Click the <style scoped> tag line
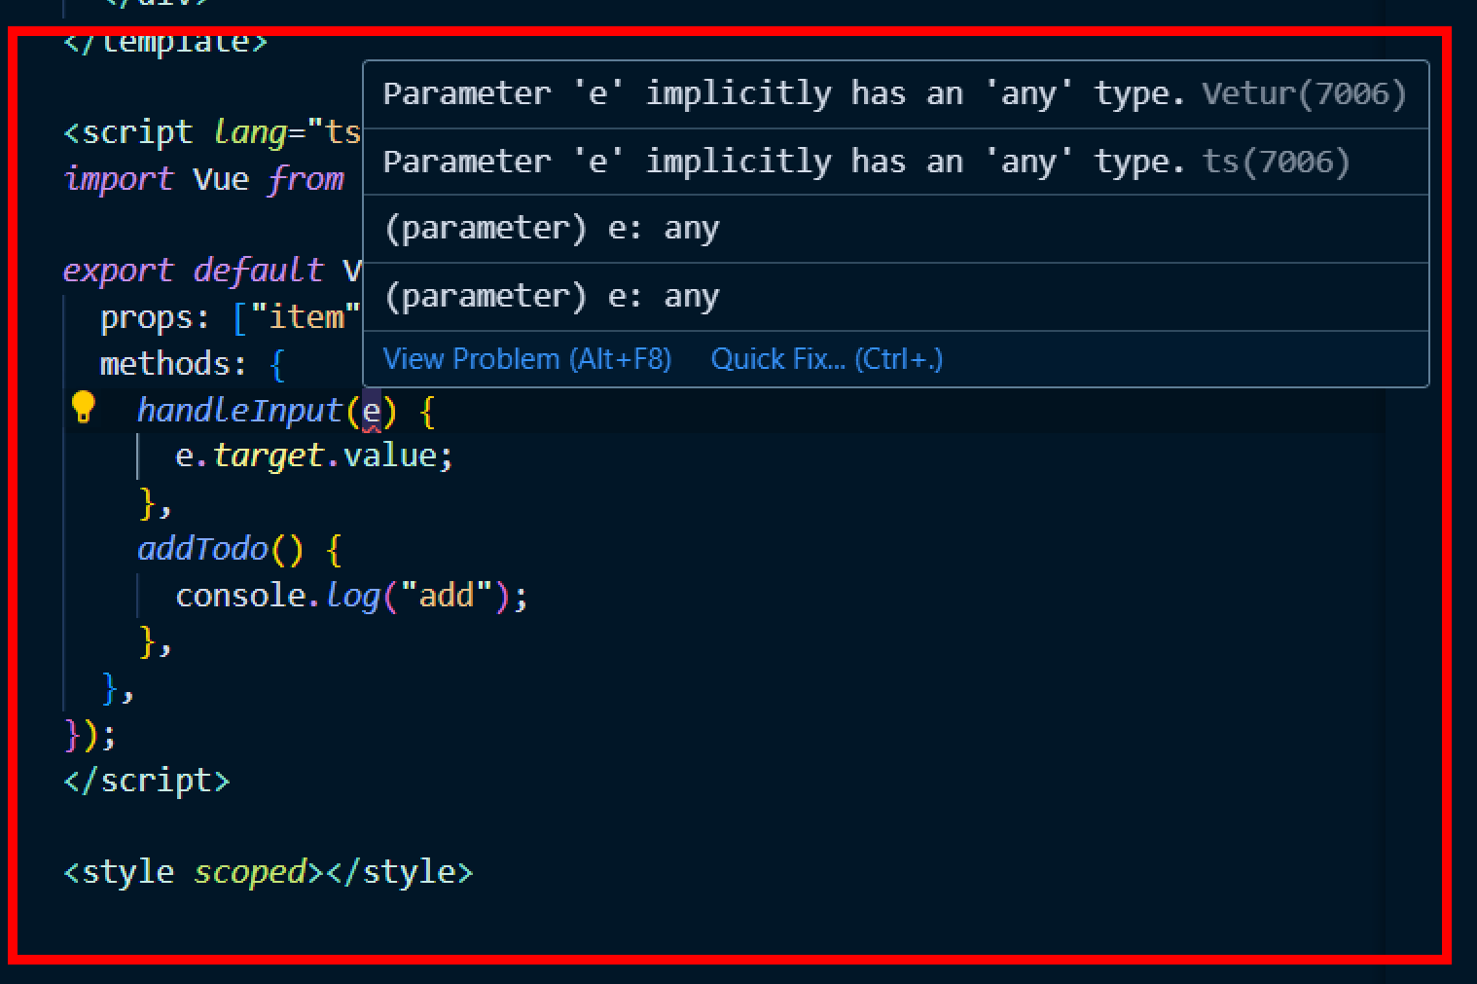 tap(269, 872)
